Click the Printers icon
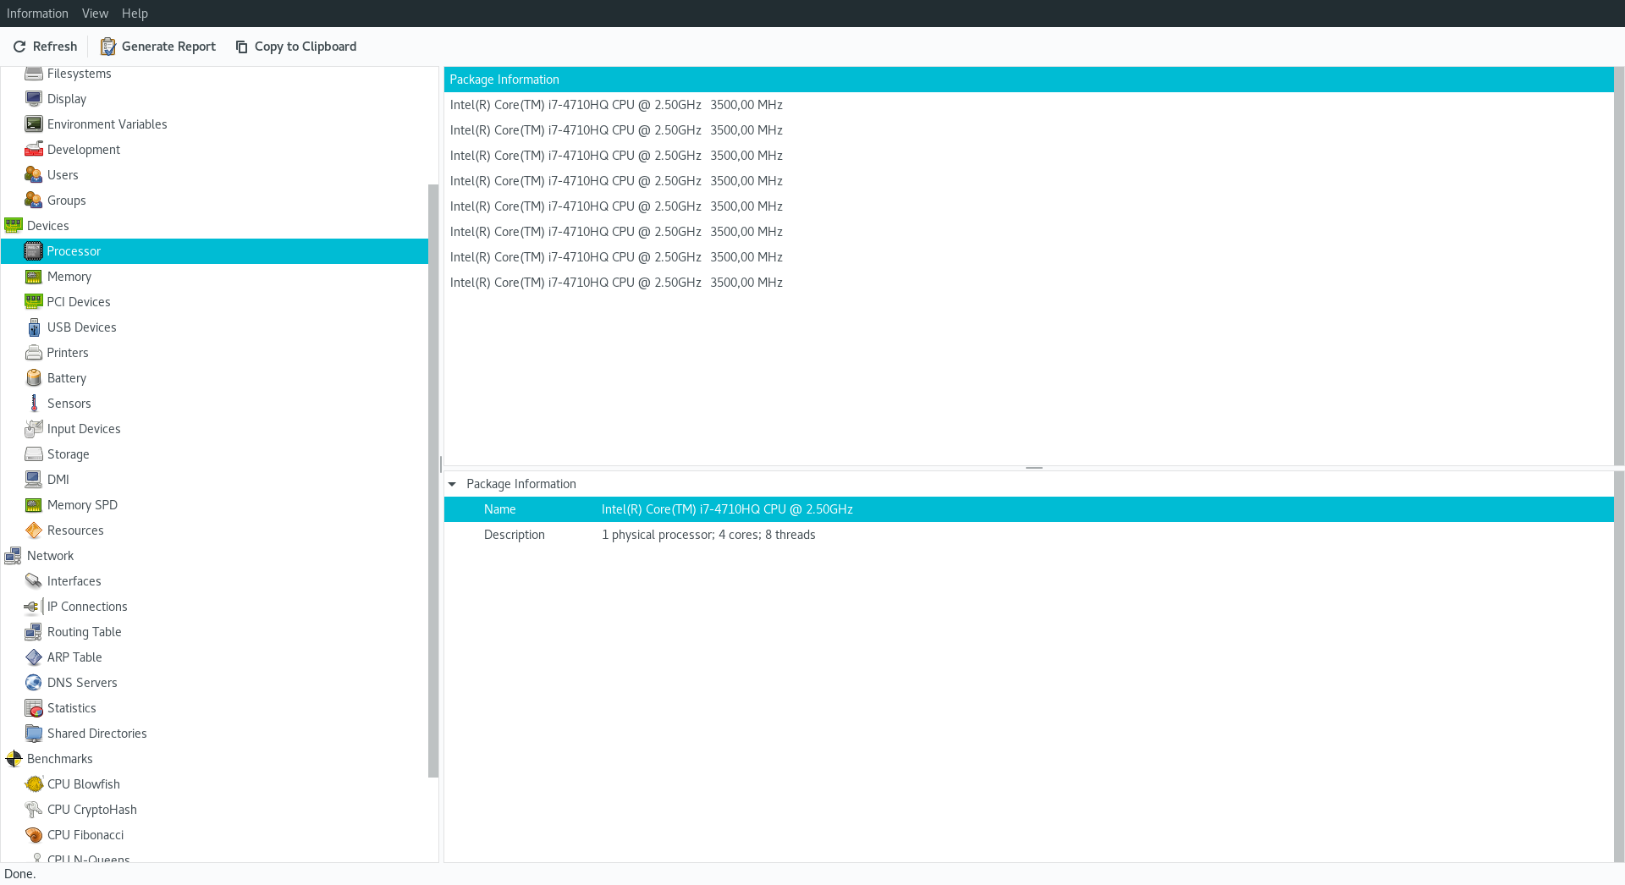The width and height of the screenshot is (1625, 885). pos(34,353)
